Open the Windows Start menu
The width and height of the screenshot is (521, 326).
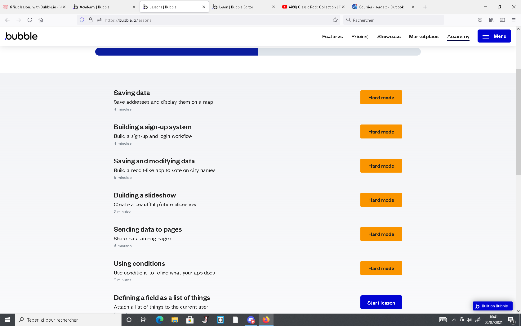(7, 320)
